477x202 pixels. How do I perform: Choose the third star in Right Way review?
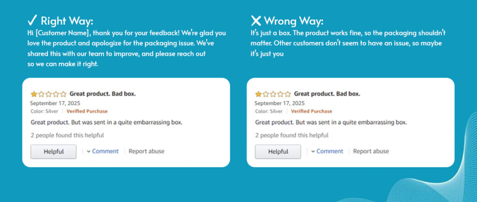coord(48,94)
